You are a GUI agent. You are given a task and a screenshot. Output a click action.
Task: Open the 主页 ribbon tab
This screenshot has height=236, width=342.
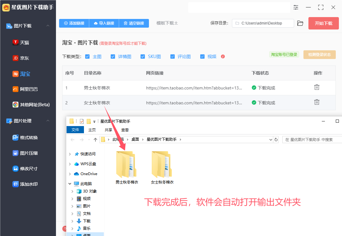(92, 130)
